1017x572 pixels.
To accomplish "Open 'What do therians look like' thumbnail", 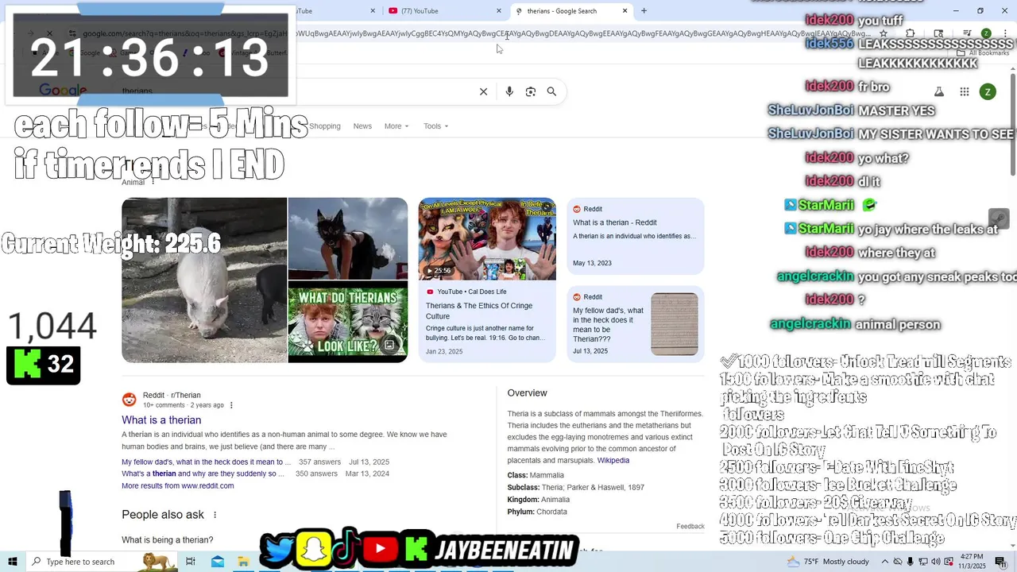I will pos(348,322).
